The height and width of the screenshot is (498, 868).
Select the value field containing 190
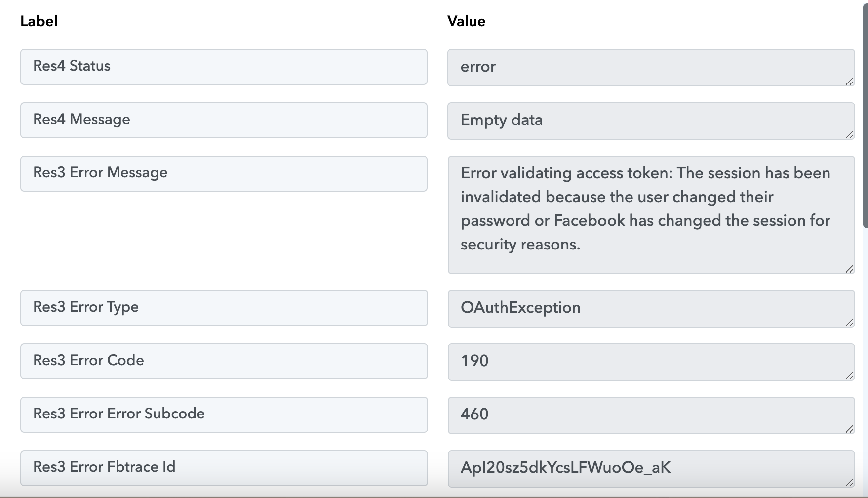point(651,362)
